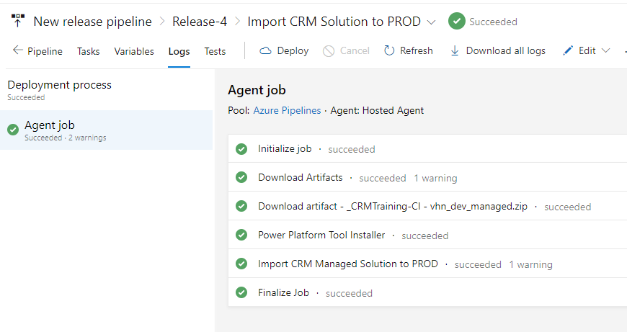Expand the Import CRM Solution to PROD dropdown
Viewport: 627px width, 332px height.
[x=432, y=22]
